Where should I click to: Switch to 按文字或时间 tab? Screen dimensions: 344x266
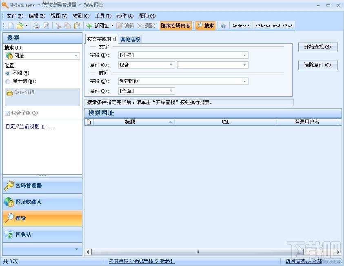point(102,39)
